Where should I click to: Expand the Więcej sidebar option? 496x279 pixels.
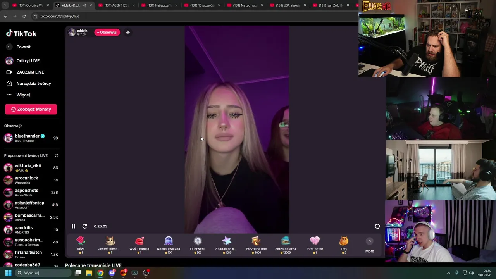pyautogui.click(x=19, y=95)
